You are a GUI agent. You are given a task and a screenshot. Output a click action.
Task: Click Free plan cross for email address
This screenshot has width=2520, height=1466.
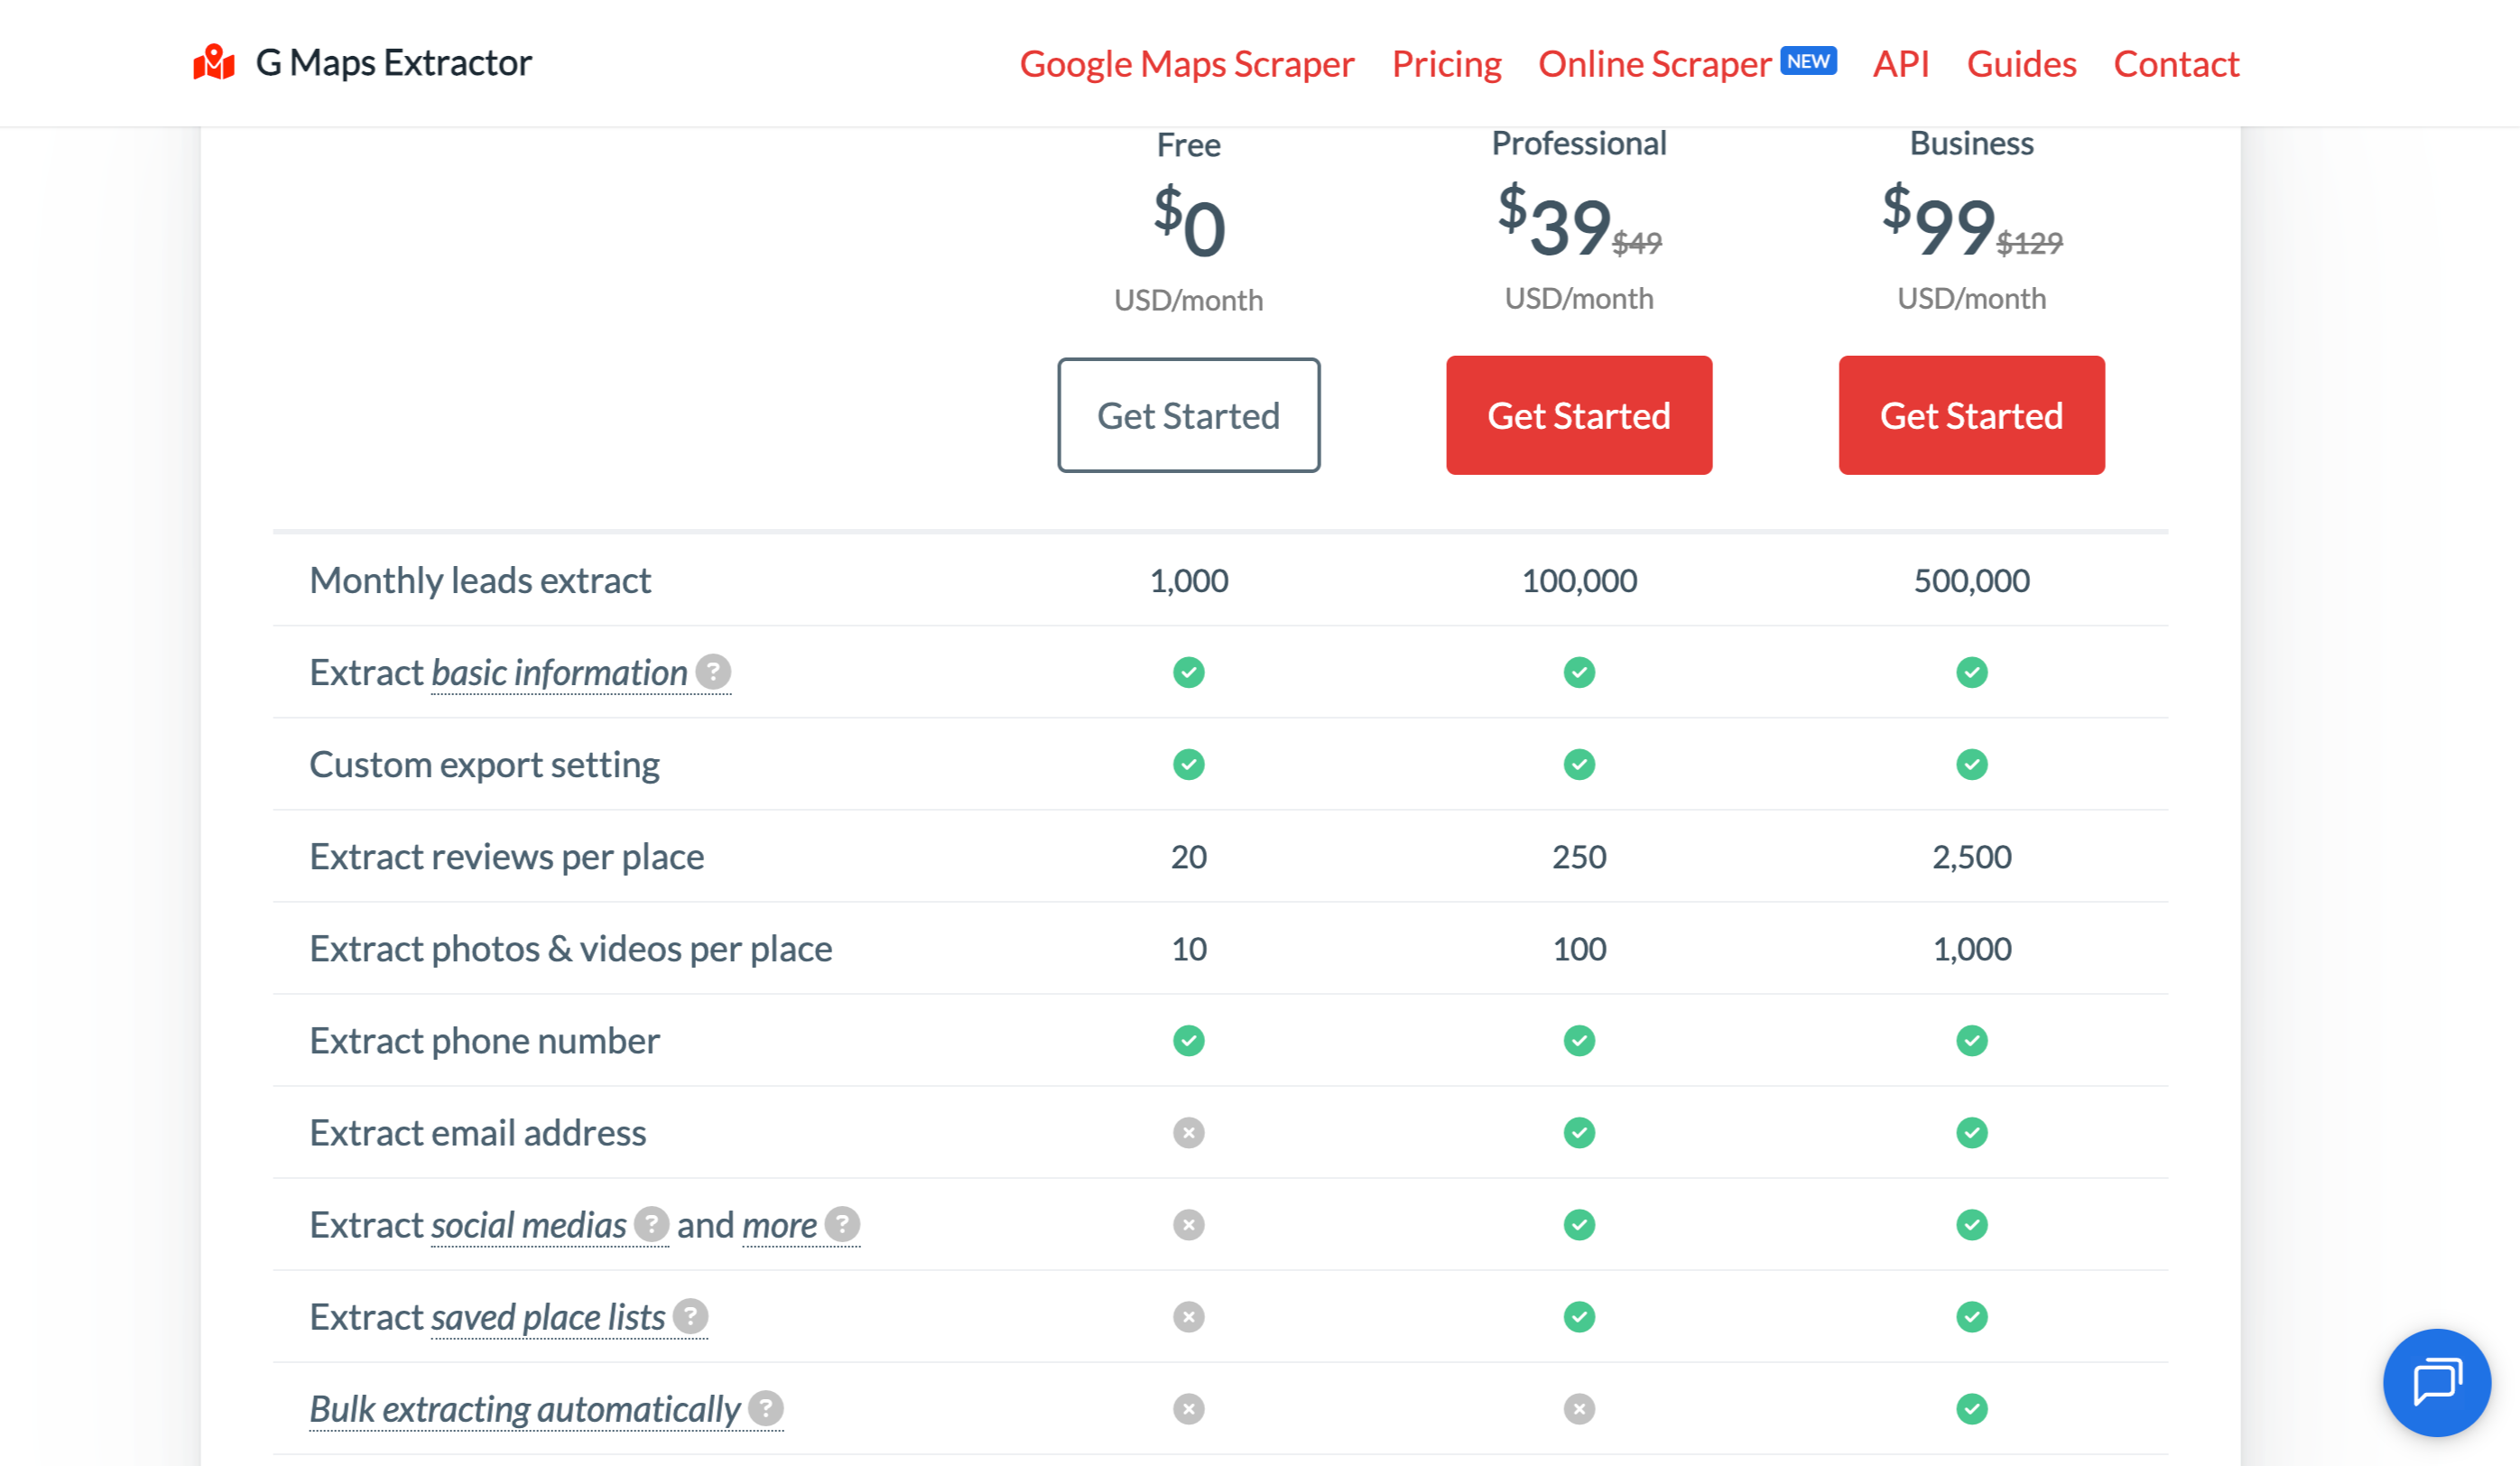(1189, 1132)
